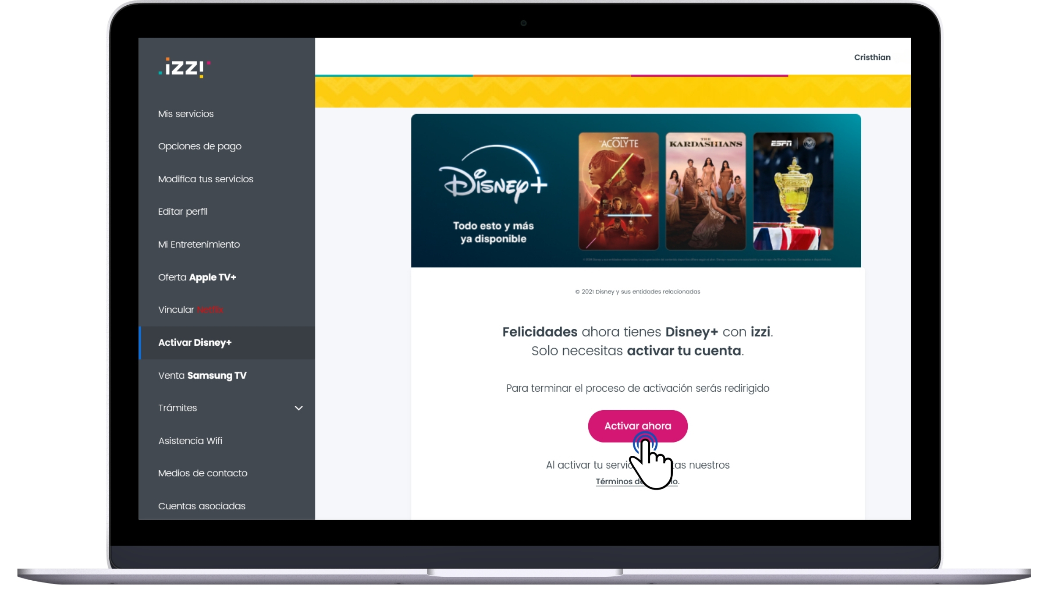Select the ESPN trophy poster thumbnail

click(793, 192)
